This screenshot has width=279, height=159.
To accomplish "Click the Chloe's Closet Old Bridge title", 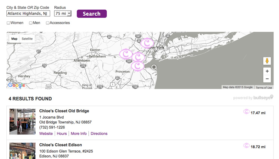I will (64, 111).
